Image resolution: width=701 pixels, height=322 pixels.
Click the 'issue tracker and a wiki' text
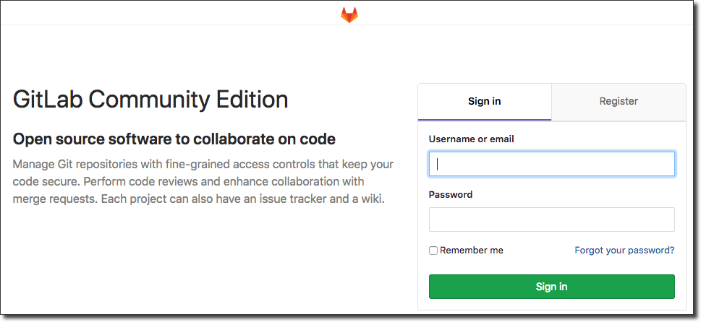323,198
